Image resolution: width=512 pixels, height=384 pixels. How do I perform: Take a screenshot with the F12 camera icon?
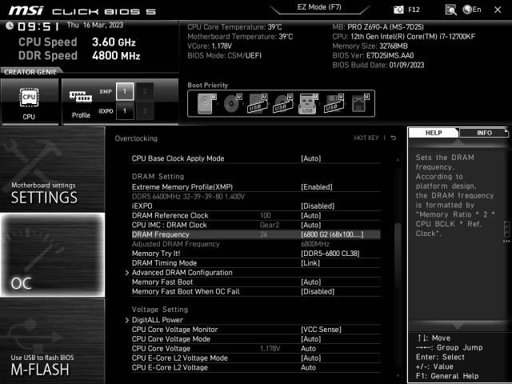coord(398,10)
